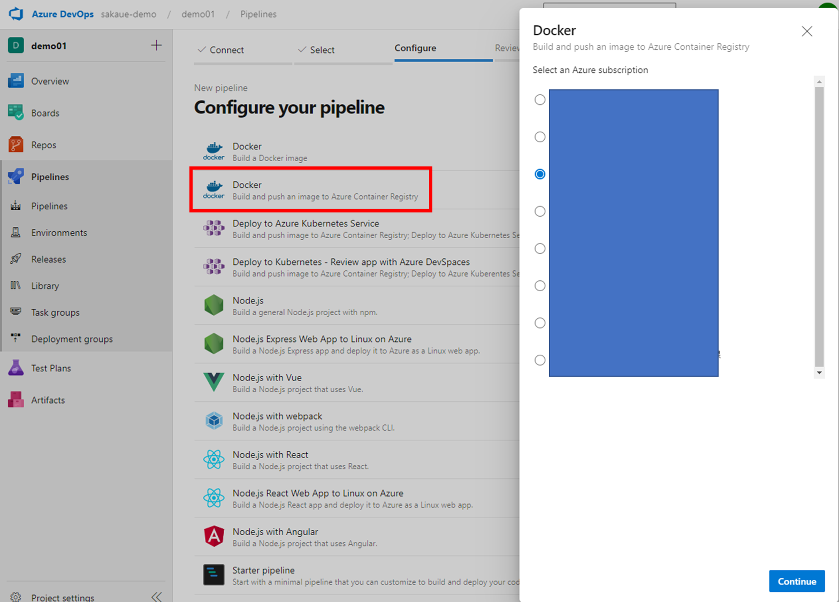Select the first subscription radio button
The height and width of the screenshot is (602, 839).
pos(540,100)
